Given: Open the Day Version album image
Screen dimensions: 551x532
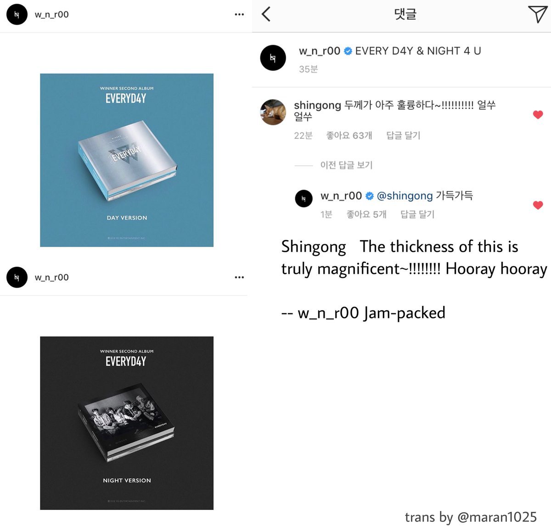Looking at the screenshot, I should point(127,160).
